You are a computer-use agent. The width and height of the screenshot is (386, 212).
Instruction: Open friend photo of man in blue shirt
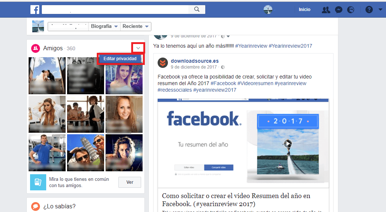click(x=47, y=153)
